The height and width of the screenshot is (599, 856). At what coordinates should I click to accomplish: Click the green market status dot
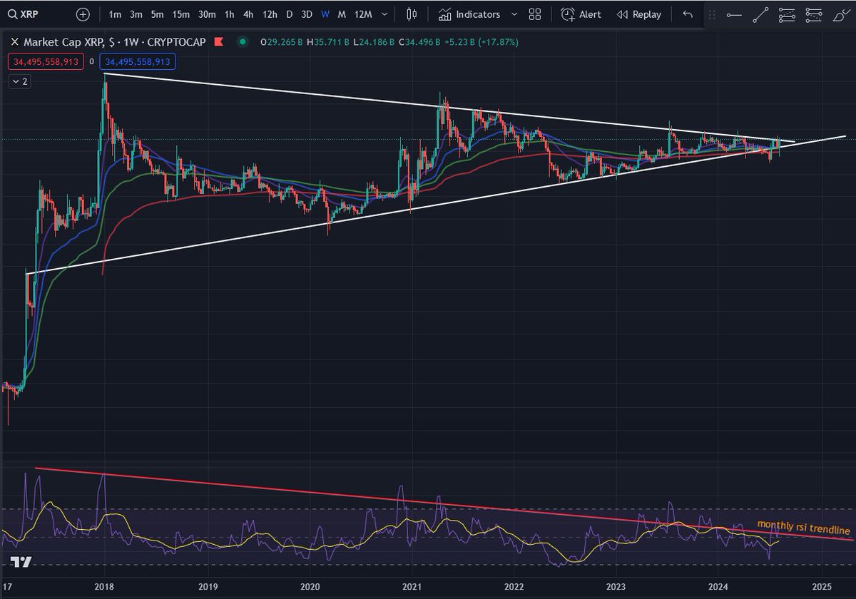(x=243, y=43)
